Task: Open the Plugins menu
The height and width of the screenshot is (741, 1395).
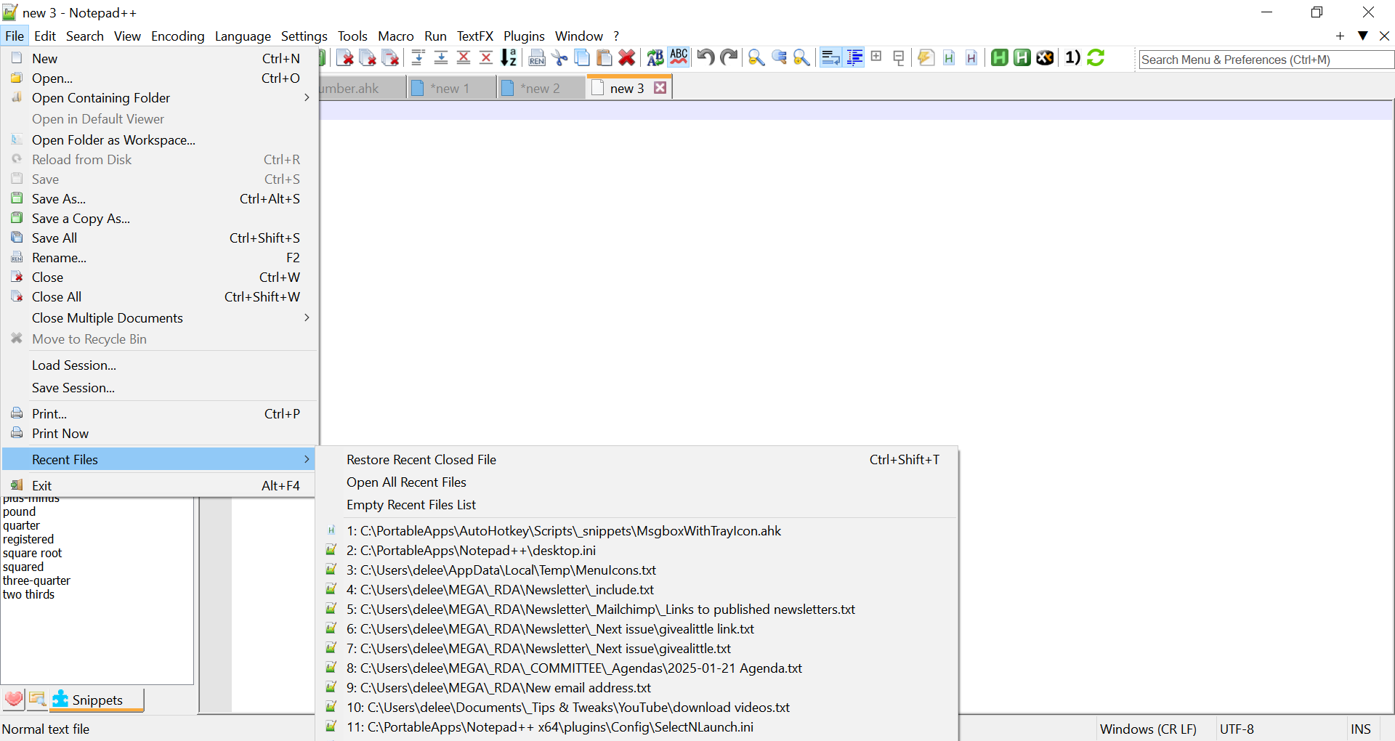Action: click(524, 36)
